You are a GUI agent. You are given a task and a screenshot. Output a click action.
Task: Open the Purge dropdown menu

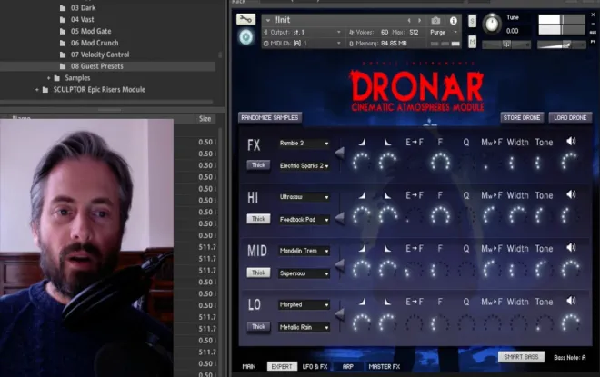pos(444,33)
